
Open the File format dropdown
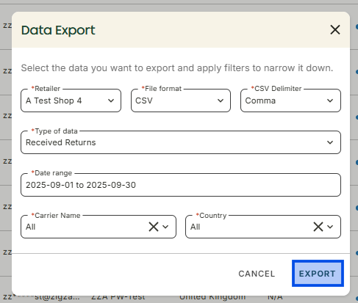[x=181, y=101]
